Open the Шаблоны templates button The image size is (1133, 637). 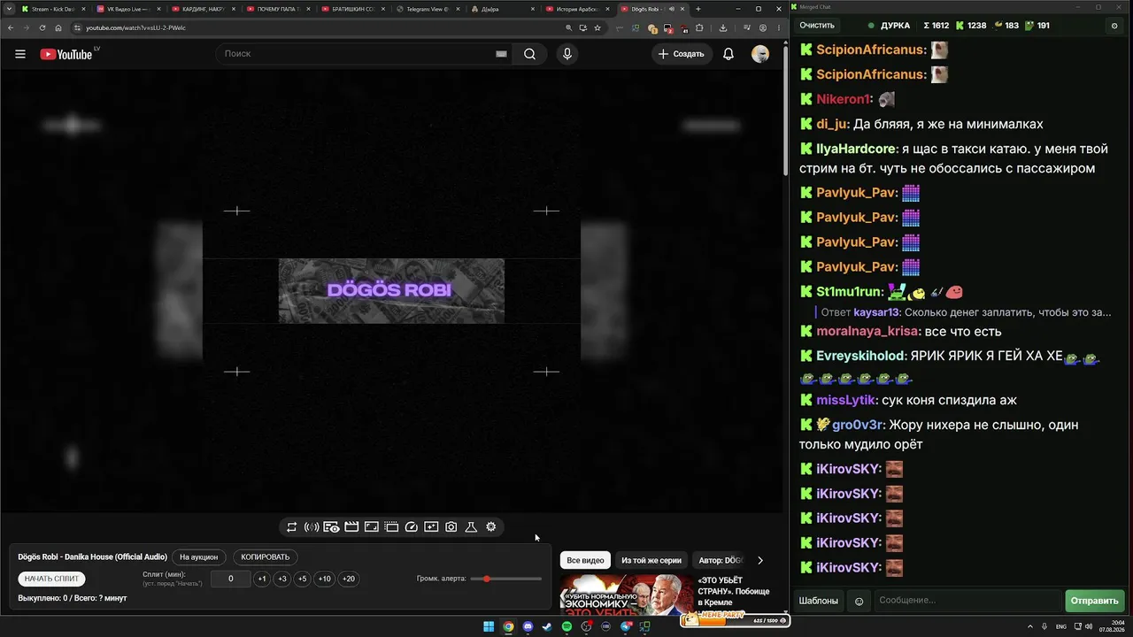(x=819, y=601)
